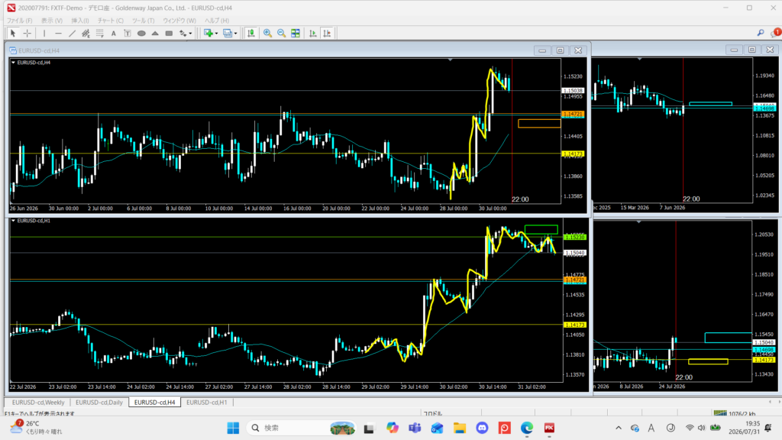Pick the horizontal line tool
Screen dimensions: 782x440
[x=58, y=34]
